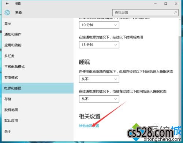183x143 pixels.
Task: Focus the 查找设置 search field
Action: [x=145, y=12]
